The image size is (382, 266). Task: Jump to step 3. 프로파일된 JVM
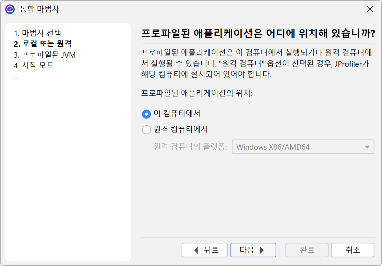(45, 55)
